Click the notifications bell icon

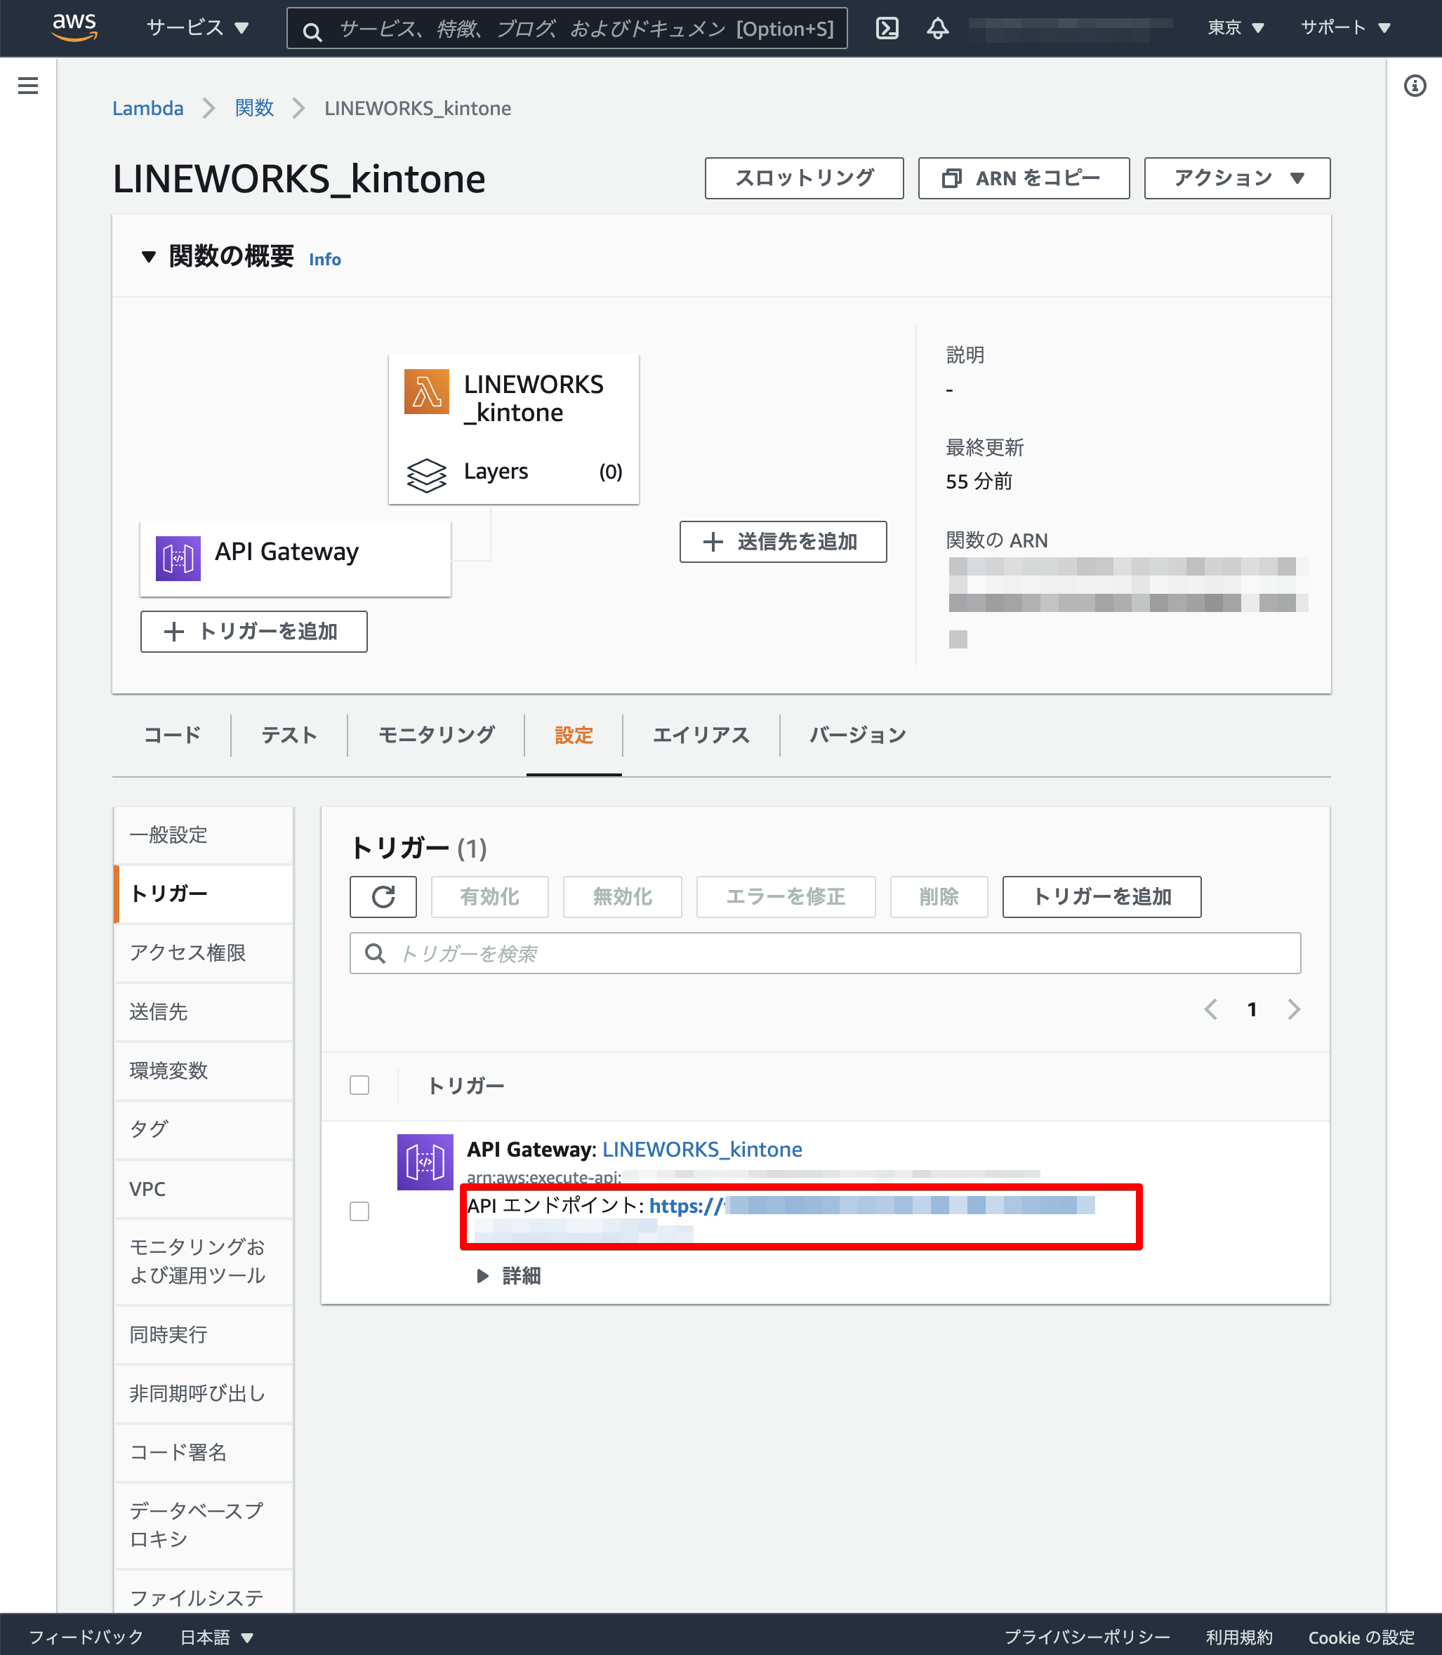point(937,28)
